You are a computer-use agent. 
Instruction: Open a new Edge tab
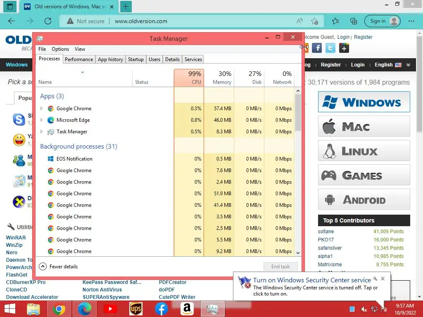tap(126, 7)
